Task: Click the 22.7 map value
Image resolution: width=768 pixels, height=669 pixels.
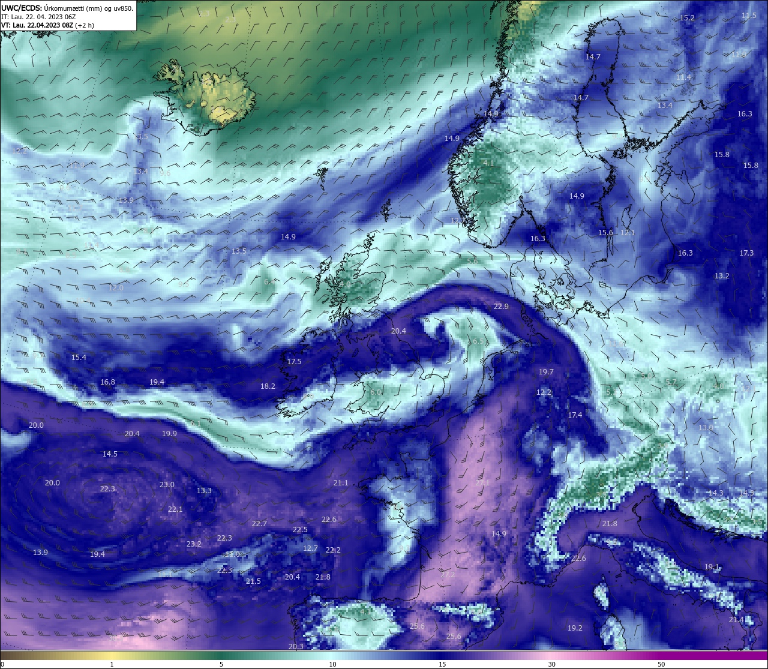Action: (259, 523)
